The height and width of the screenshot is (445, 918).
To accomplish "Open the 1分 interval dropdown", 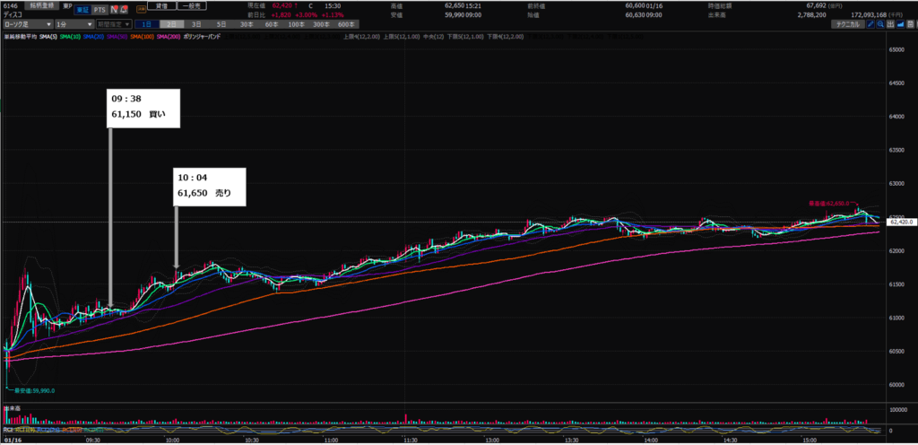I will coord(73,24).
